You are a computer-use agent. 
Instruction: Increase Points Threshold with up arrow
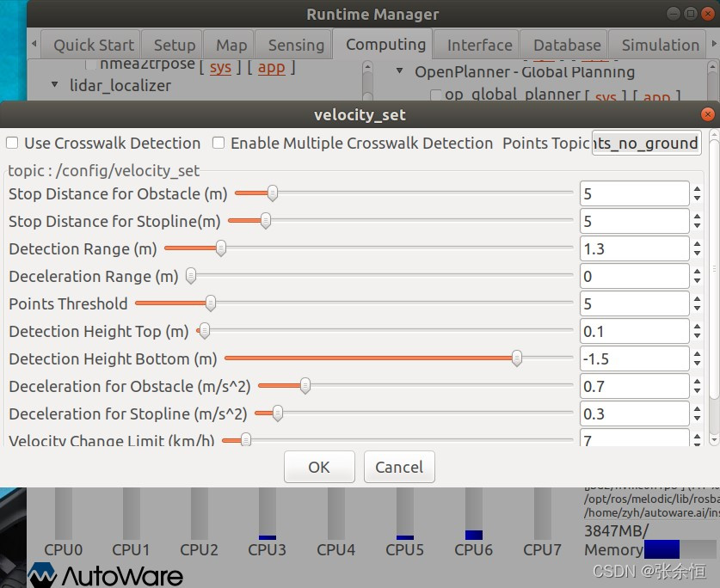pos(697,299)
